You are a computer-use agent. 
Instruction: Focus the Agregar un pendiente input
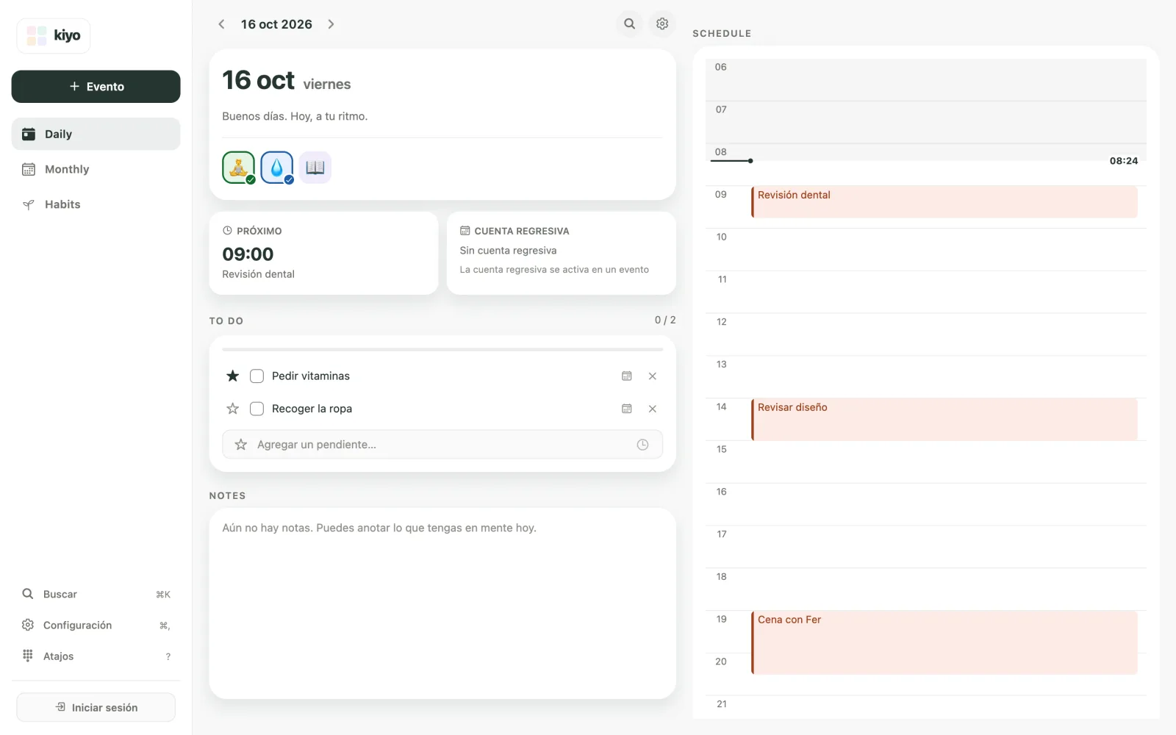click(x=442, y=445)
